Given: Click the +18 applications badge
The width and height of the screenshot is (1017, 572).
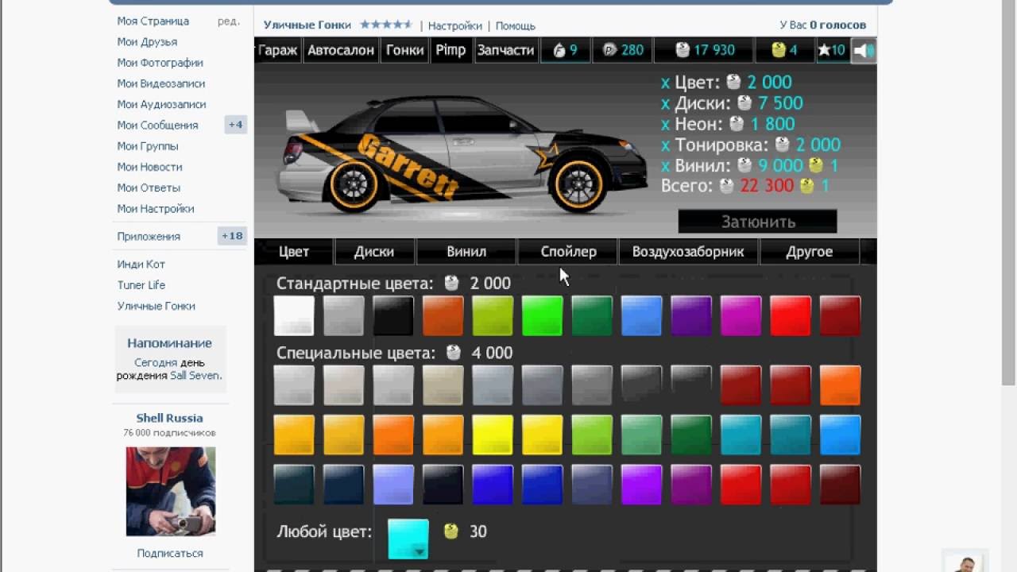Looking at the screenshot, I should click(x=233, y=236).
